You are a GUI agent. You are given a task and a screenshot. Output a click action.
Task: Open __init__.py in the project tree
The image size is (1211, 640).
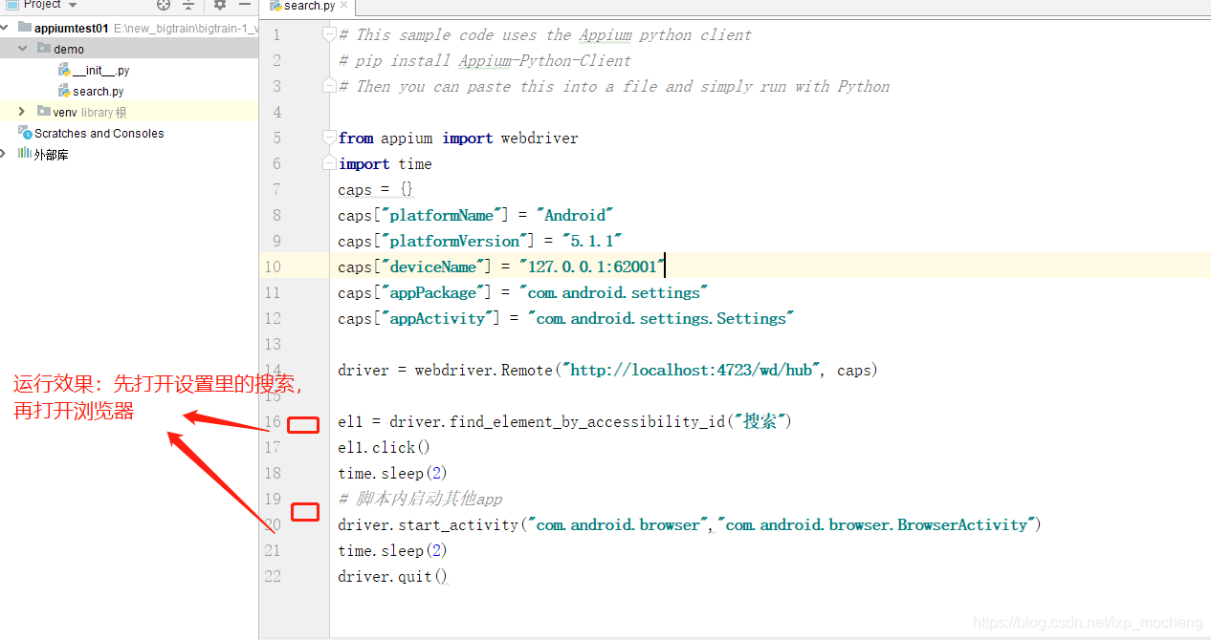(x=101, y=71)
